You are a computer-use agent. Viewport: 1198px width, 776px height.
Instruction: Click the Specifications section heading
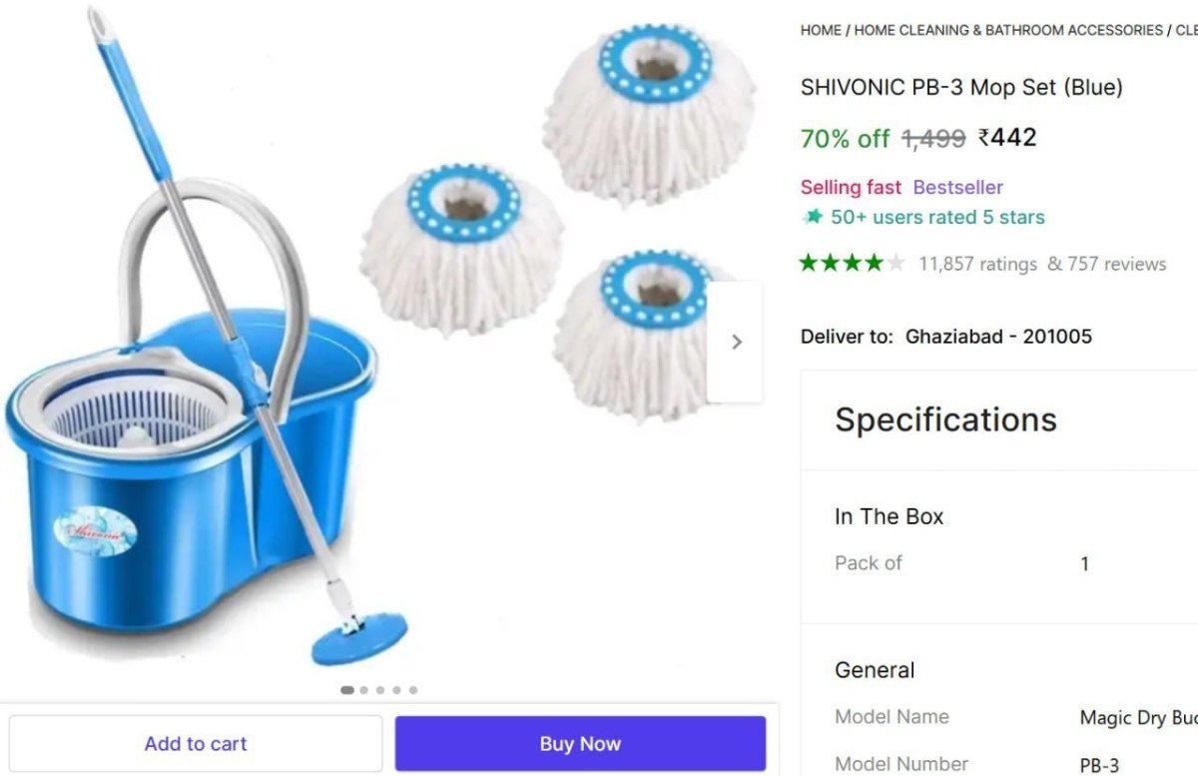[945, 419]
